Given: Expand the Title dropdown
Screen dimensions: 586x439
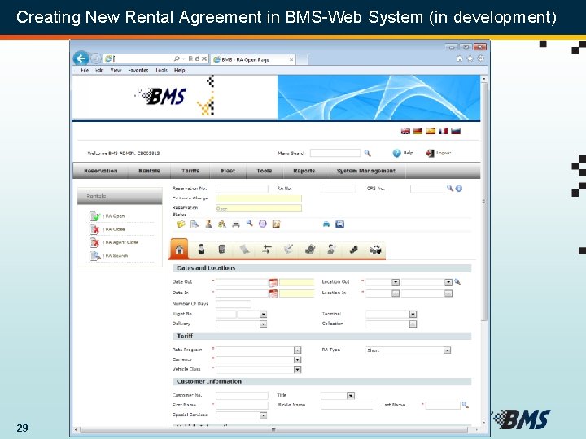Looking at the screenshot, I should click(x=351, y=396).
